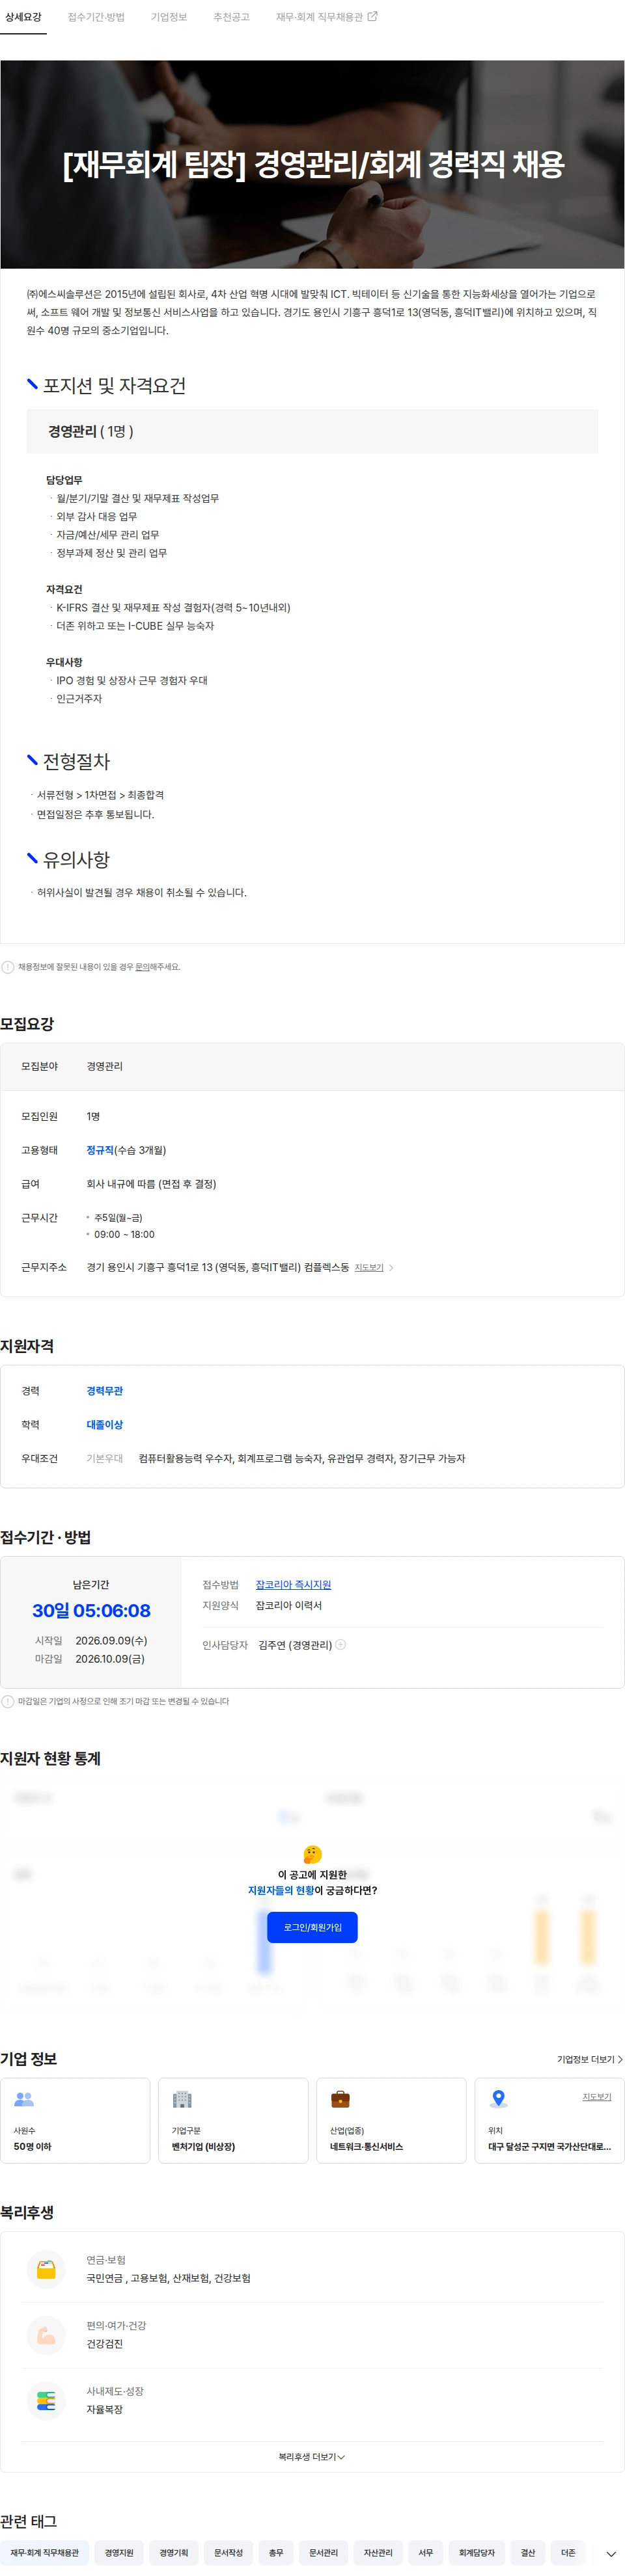625x2576 pixels.
Task: Click briefcase icon in 산업(업종) card
Action: (340, 2099)
